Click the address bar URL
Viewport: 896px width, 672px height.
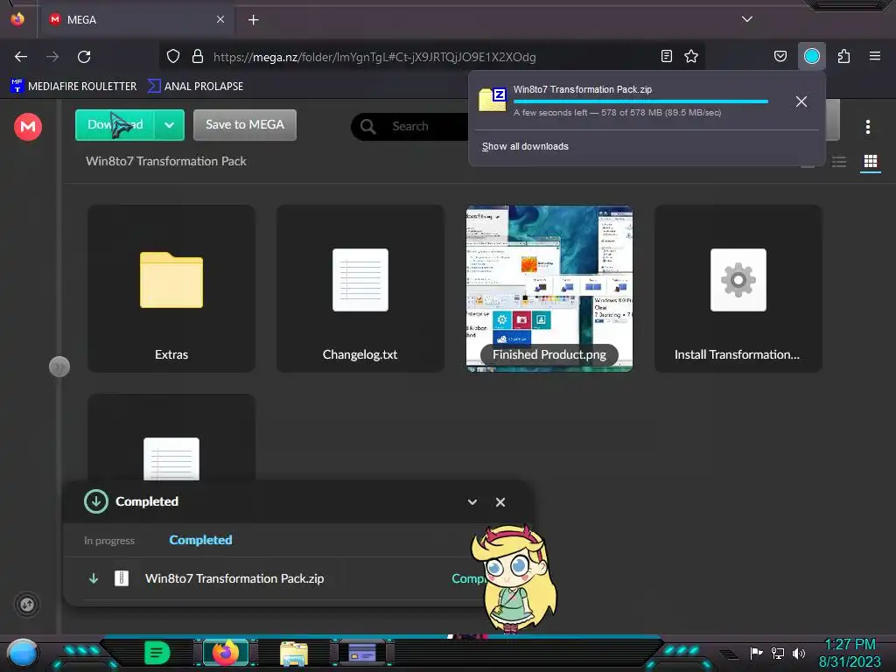coord(374,57)
